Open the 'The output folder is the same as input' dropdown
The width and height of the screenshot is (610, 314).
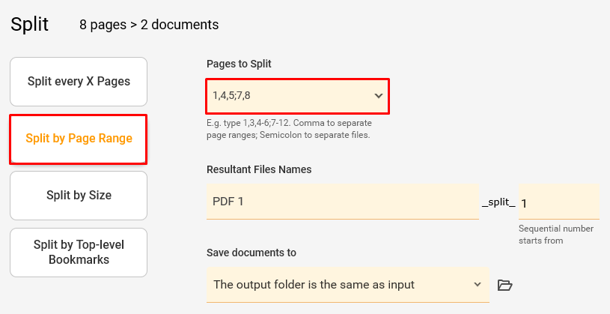click(x=348, y=285)
